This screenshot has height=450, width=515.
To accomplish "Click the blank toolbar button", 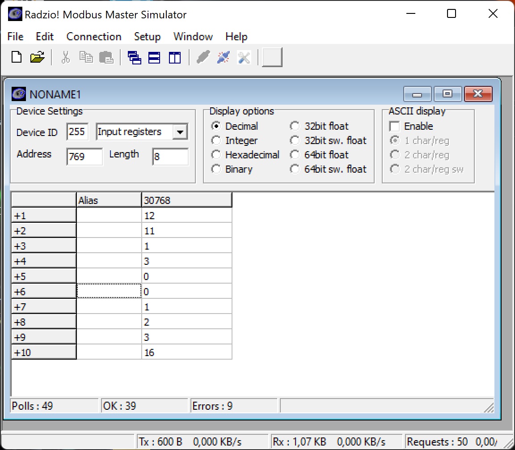I will pos(272,57).
